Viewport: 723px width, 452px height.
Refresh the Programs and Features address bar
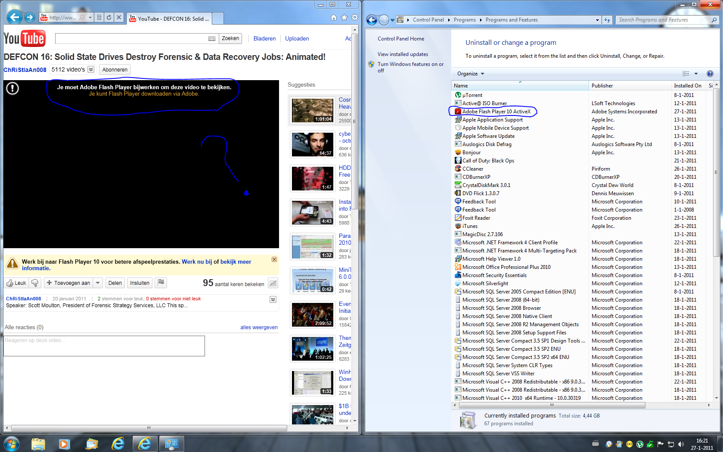point(607,20)
